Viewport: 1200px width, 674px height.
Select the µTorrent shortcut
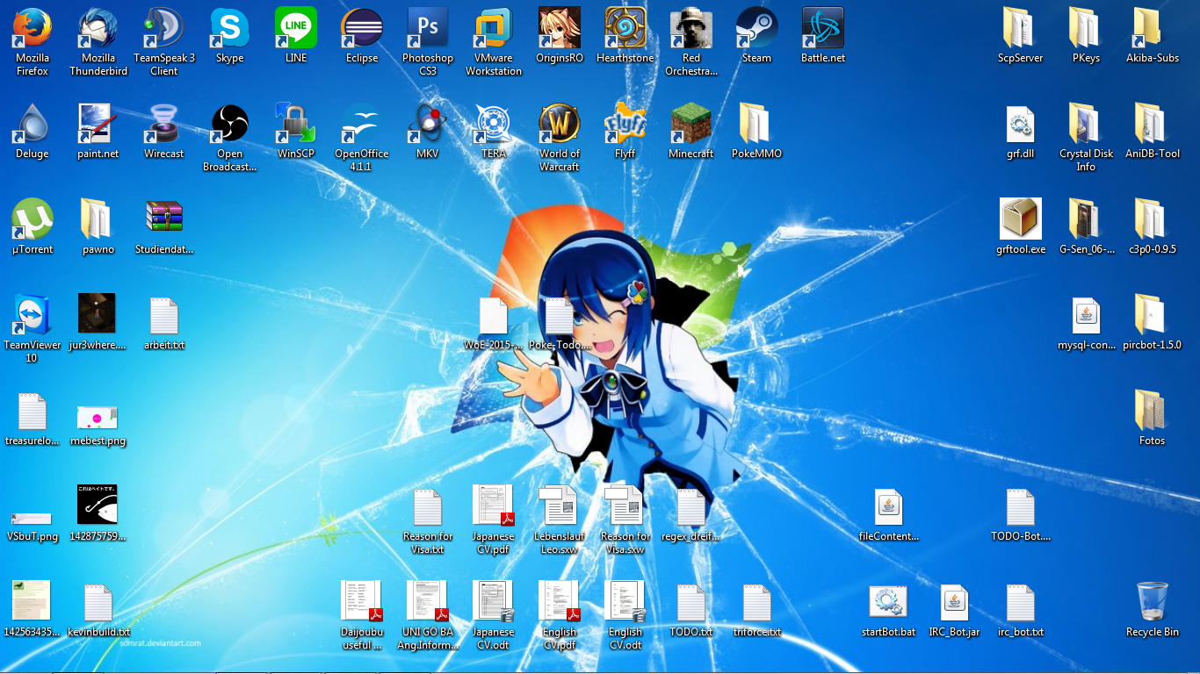click(x=33, y=220)
